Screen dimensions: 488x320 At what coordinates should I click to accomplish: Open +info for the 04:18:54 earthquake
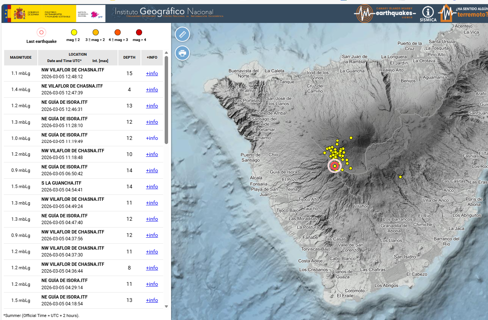pos(152,300)
